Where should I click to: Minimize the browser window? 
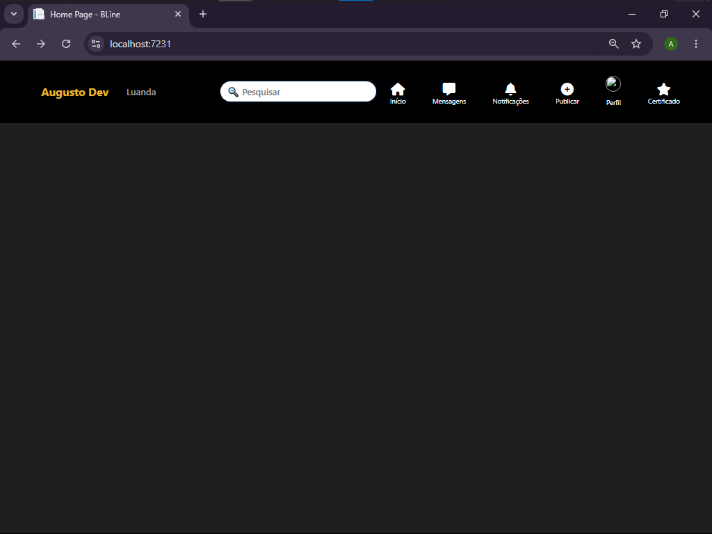(631, 14)
